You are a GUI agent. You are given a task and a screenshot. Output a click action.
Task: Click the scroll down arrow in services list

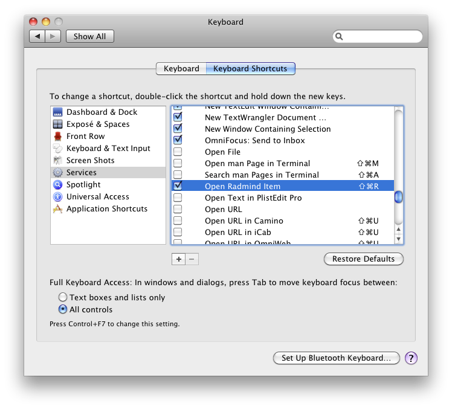(x=398, y=239)
